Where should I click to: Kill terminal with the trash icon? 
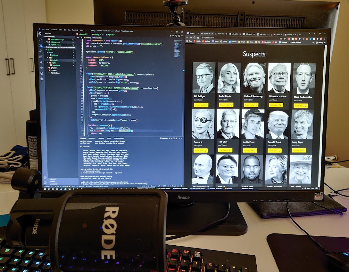(x=177, y=138)
